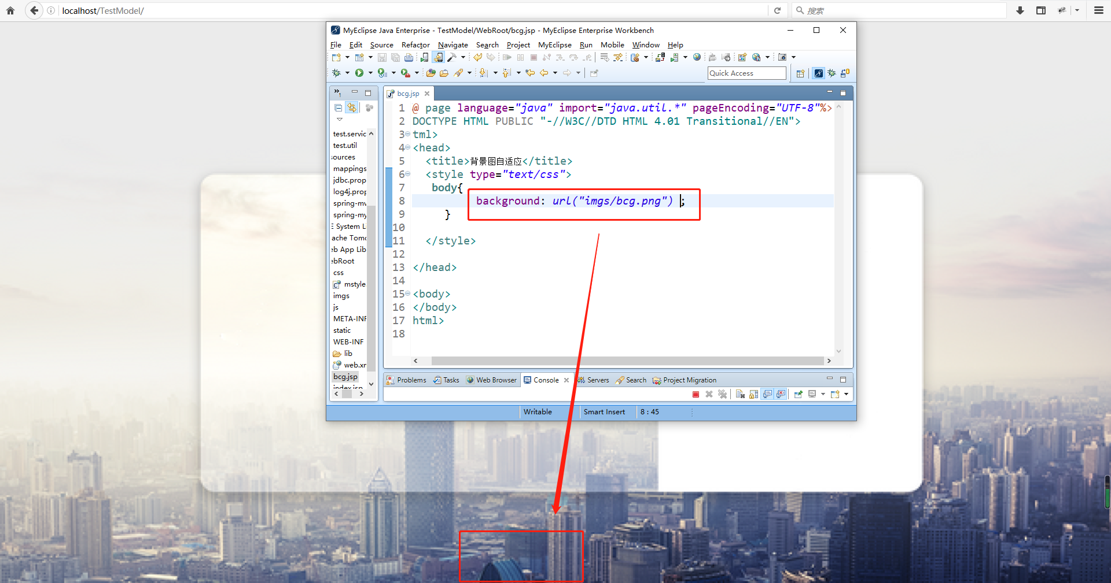Click the Quick Access search field
Screen dimensions: 1111x583
click(746, 73)
